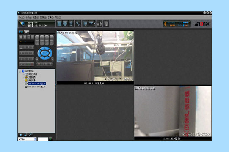Adjust the small PTZ speed slider
Screen dimensions: 229x152
pos(27,42)
